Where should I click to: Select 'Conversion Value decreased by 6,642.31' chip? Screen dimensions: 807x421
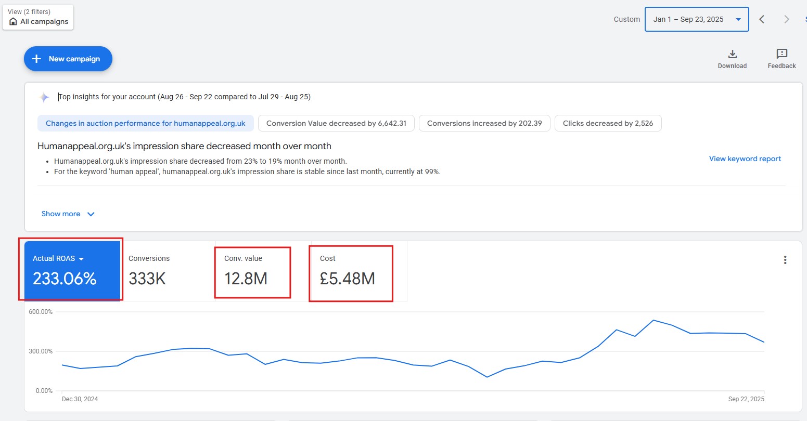tap(336, 123)
